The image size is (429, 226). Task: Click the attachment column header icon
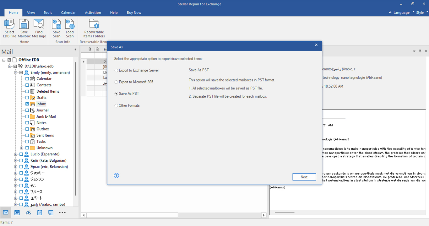point(90,49)
